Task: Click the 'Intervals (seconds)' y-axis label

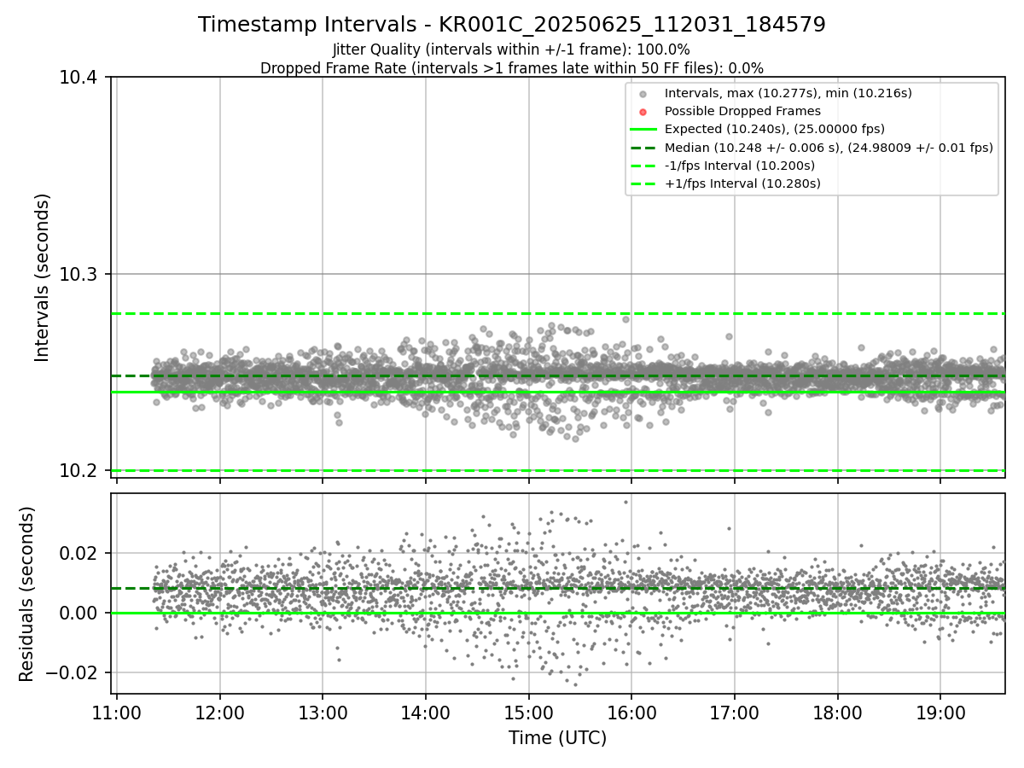Action: coord(43,277)
